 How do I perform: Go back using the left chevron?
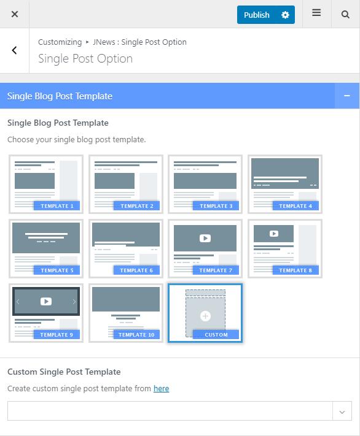coord(15,50)
